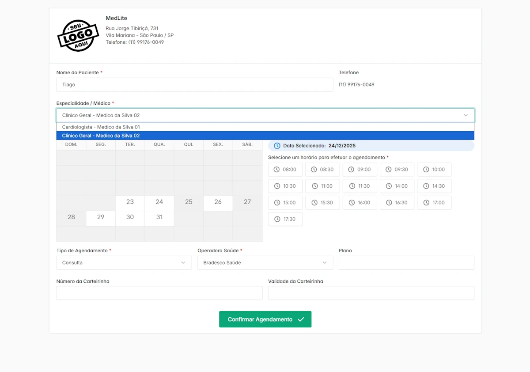
Task: Select the 08:00 time slot
Action: [x=285, y=170]
